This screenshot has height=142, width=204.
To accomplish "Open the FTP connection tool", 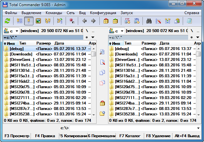I will (x=127, y=21).
